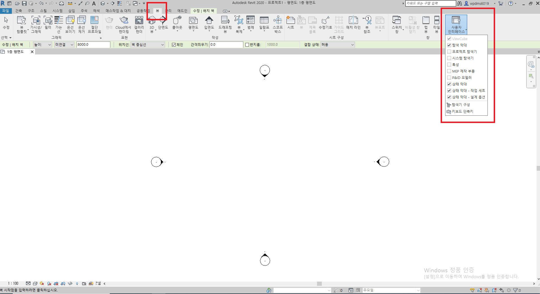This screenshot has height=294, width=540.
Task: Click the print icon in quick access toolbar
Action: click(62, 3)
